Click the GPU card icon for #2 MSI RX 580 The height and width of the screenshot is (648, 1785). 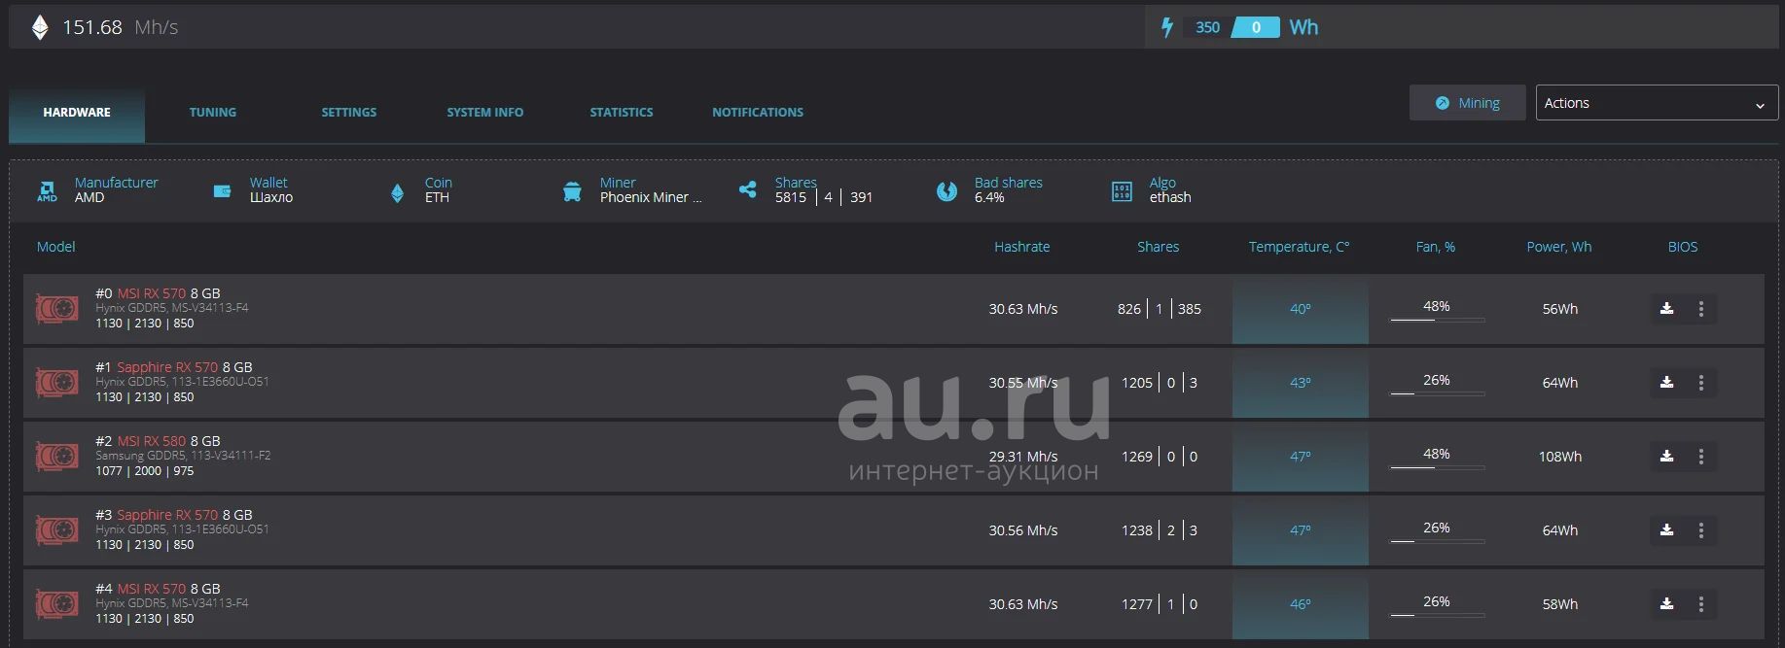point(57,457)
